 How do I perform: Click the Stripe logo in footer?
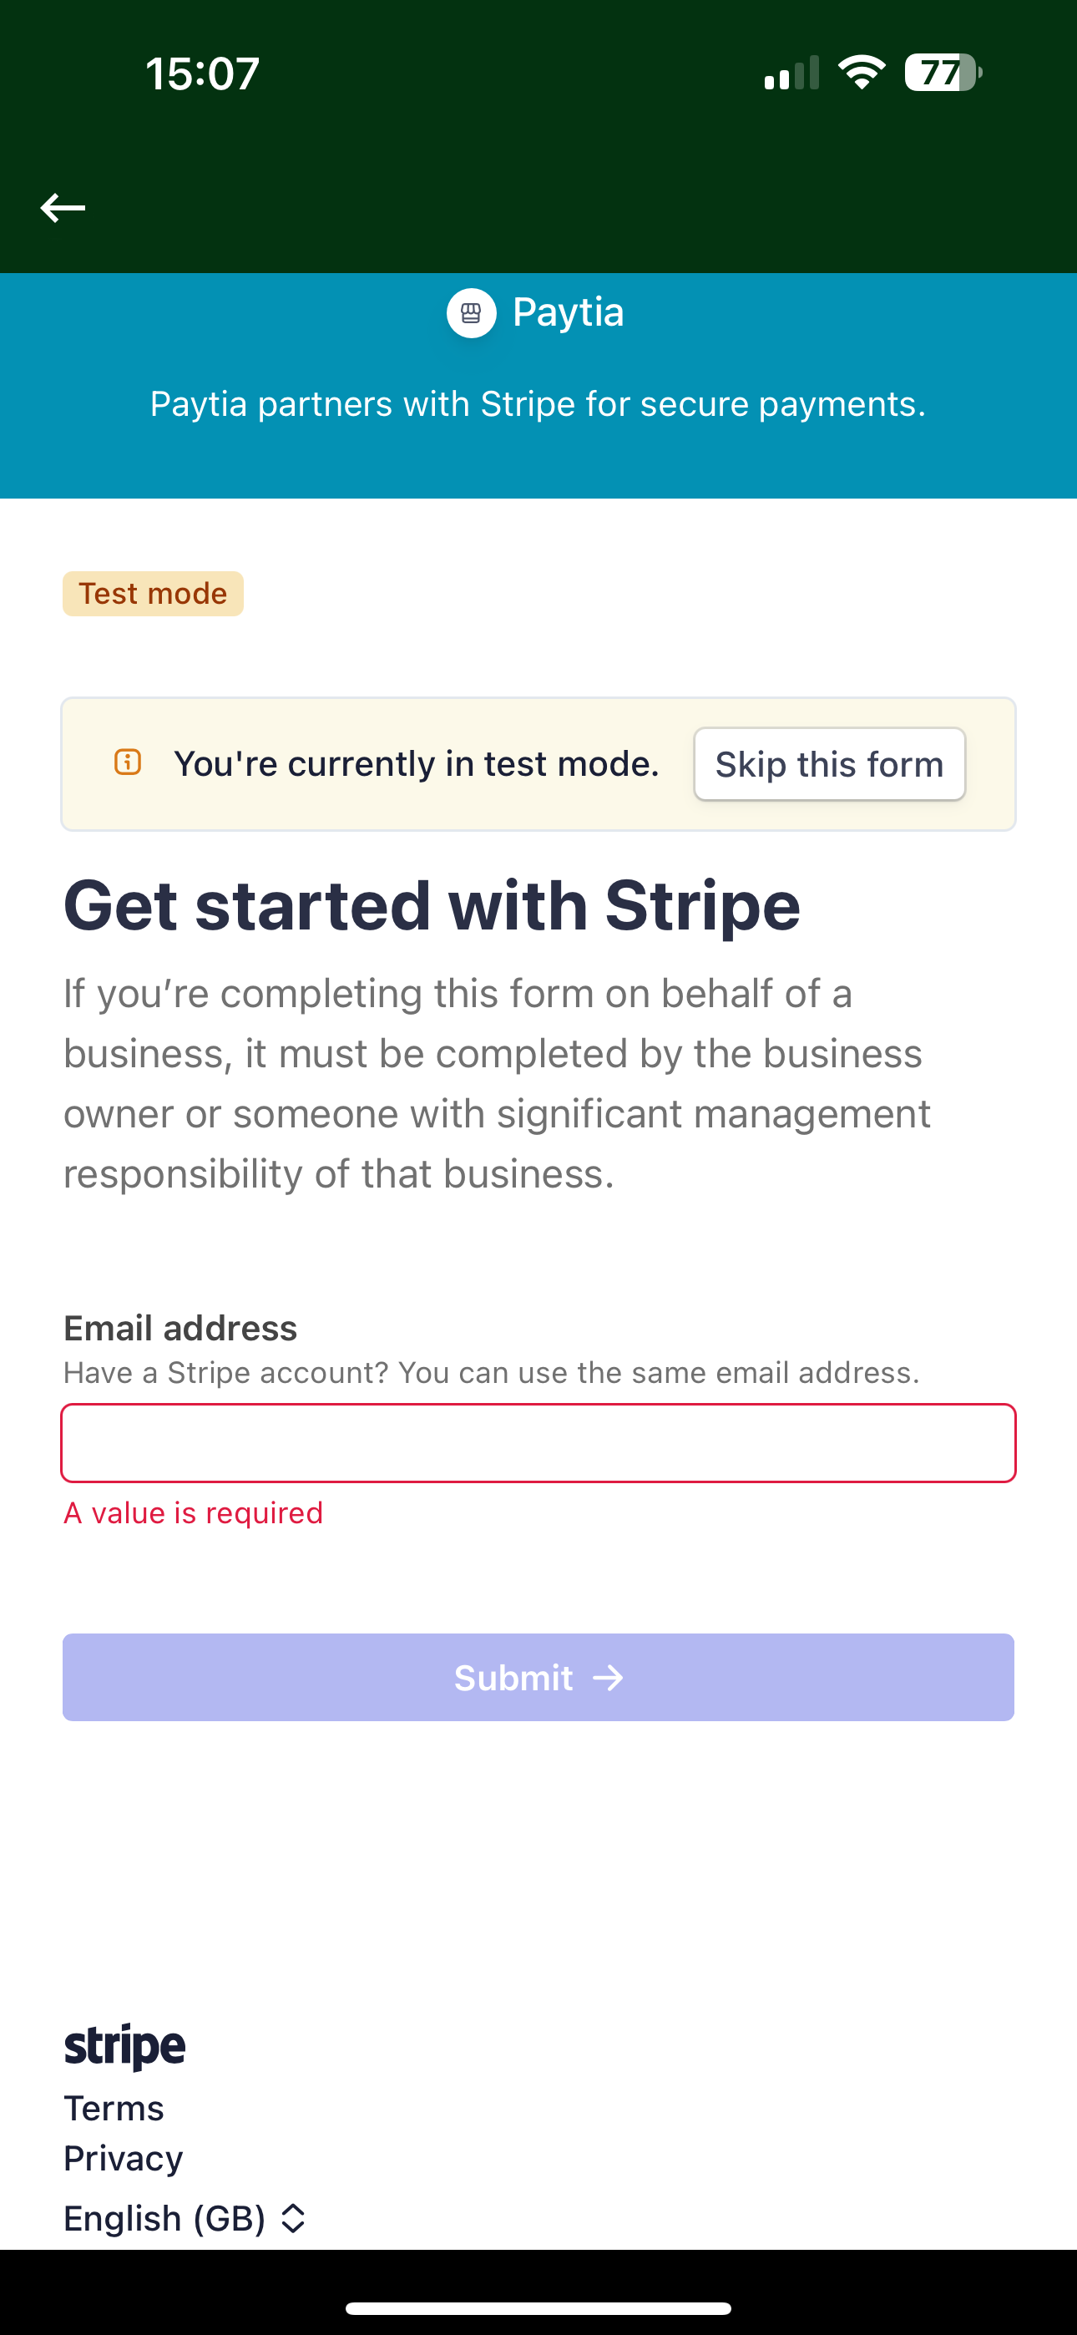tap(124, 2047)
